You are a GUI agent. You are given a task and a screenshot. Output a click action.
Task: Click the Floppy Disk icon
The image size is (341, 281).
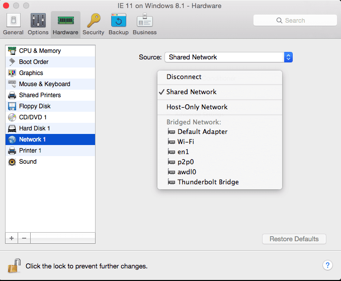pos(12,106)
